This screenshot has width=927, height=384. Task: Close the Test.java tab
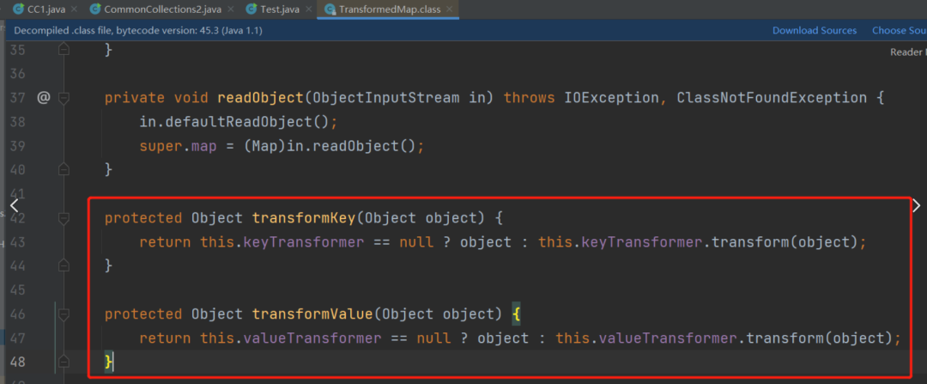[309, 9]
